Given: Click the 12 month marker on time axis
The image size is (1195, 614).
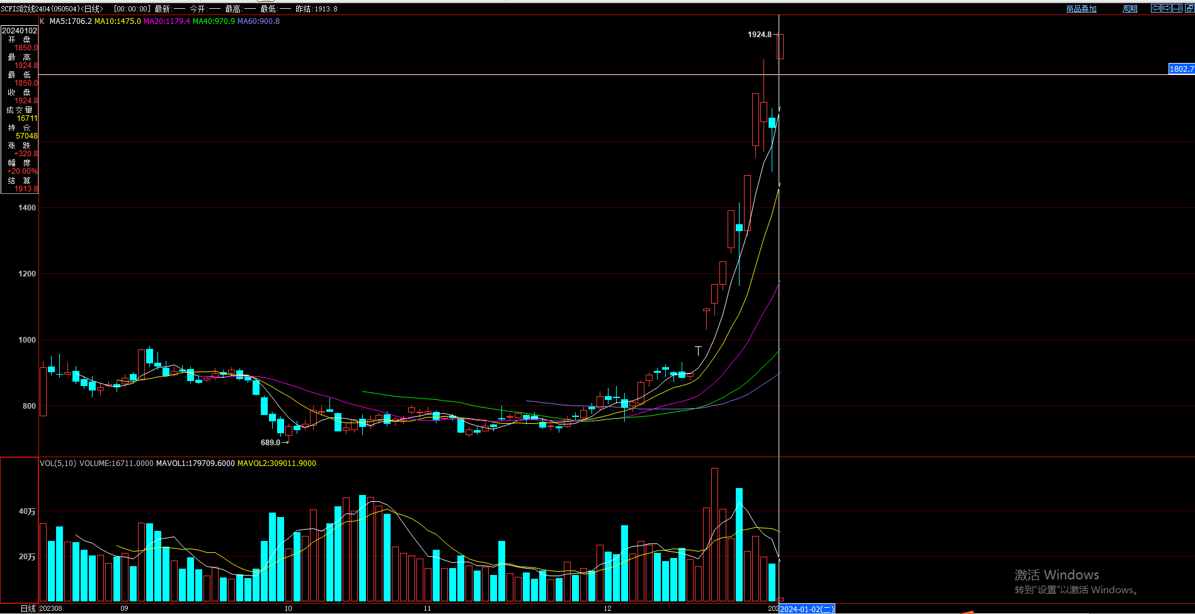Looking at the screenshot, I should (x=607, y=608).
